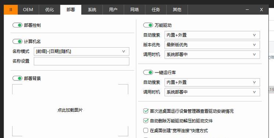This screenshot has width=274, height=138.
Task: Click the 名称设置 text field
Action: pyautogui.click(x=82, y=61)
